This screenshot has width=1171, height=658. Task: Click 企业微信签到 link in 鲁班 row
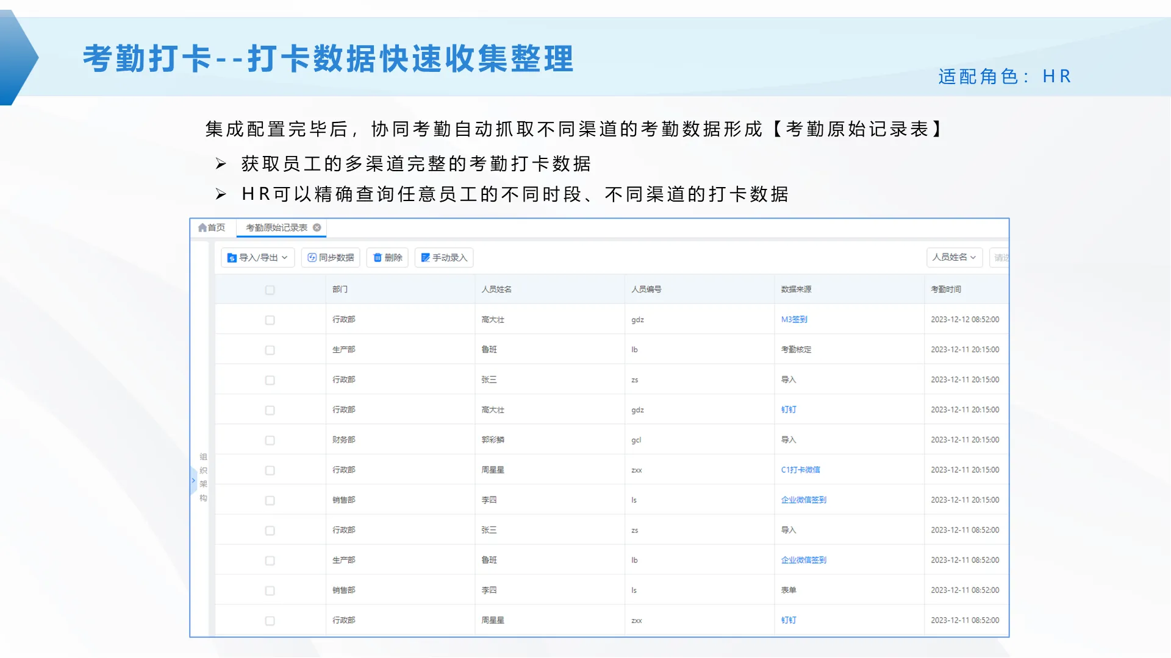803,560
